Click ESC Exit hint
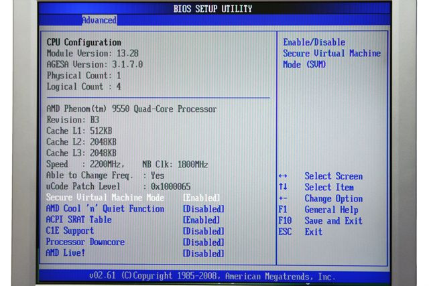429x286 pixels. tap(300, 232)
